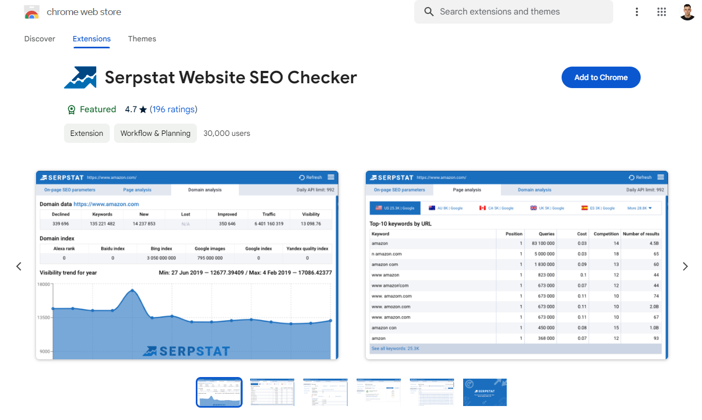The height and width of the screenshot is (420, 702).
Task: Switch to the Themes tab
Action: tap(142, 39)
